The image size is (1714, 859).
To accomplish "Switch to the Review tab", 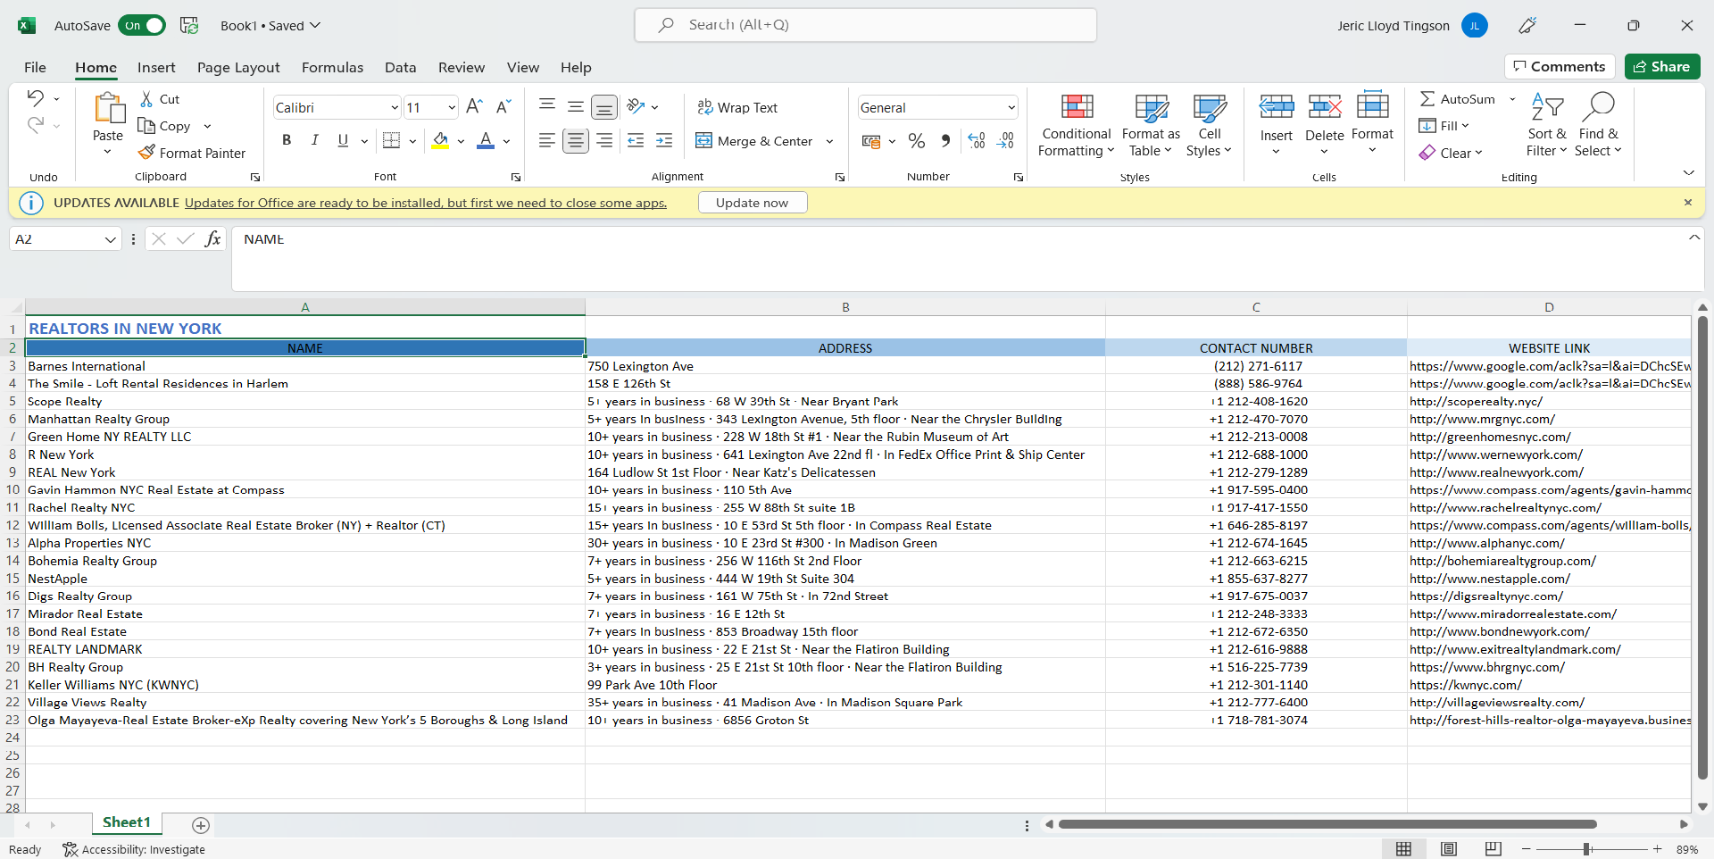I will 462,67.
